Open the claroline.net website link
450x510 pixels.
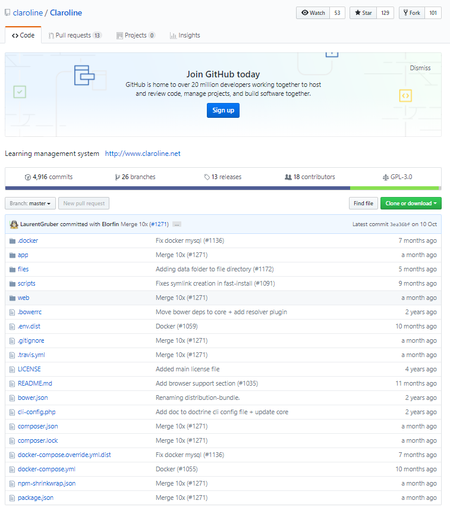coord(143,154)
